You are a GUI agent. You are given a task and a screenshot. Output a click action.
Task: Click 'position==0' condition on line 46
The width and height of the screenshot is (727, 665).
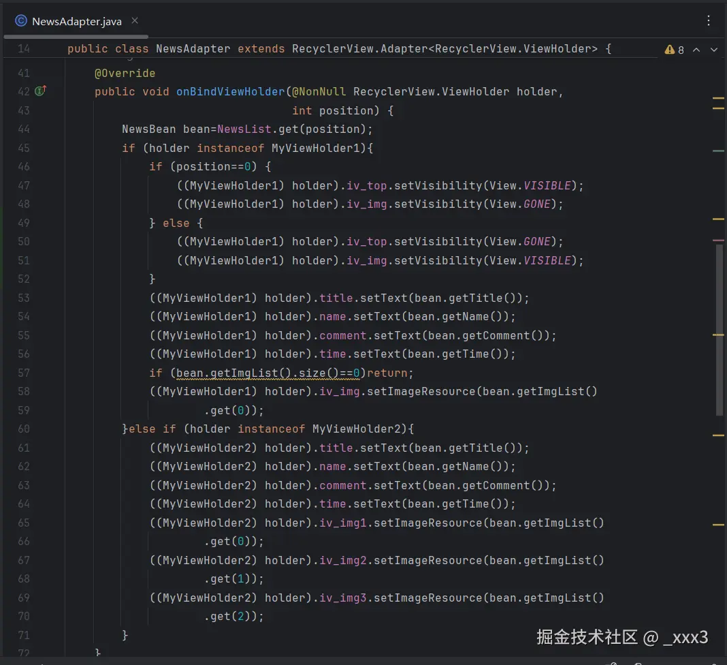point(213,167)
